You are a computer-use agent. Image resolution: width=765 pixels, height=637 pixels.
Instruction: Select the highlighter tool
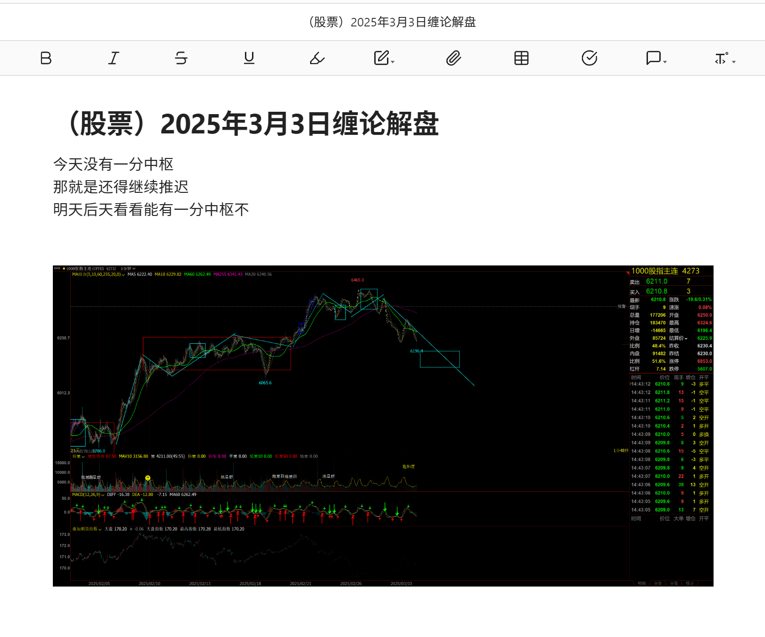pos(317,58)
